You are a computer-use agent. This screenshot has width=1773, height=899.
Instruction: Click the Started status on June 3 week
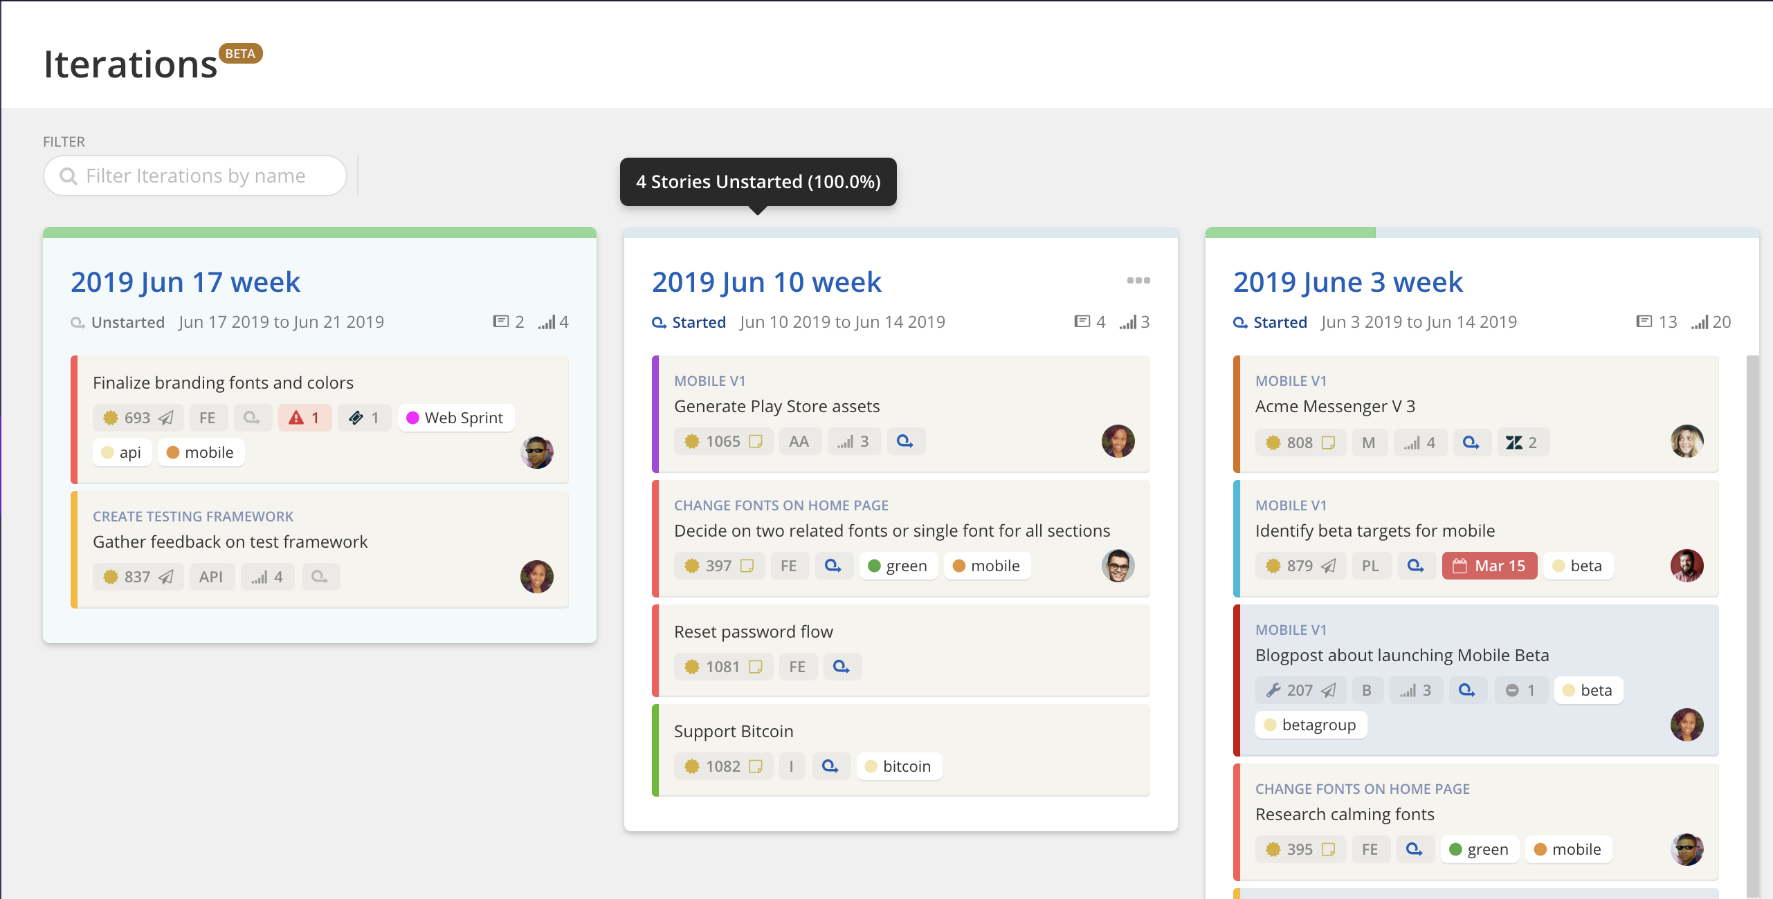[1271, 322]
